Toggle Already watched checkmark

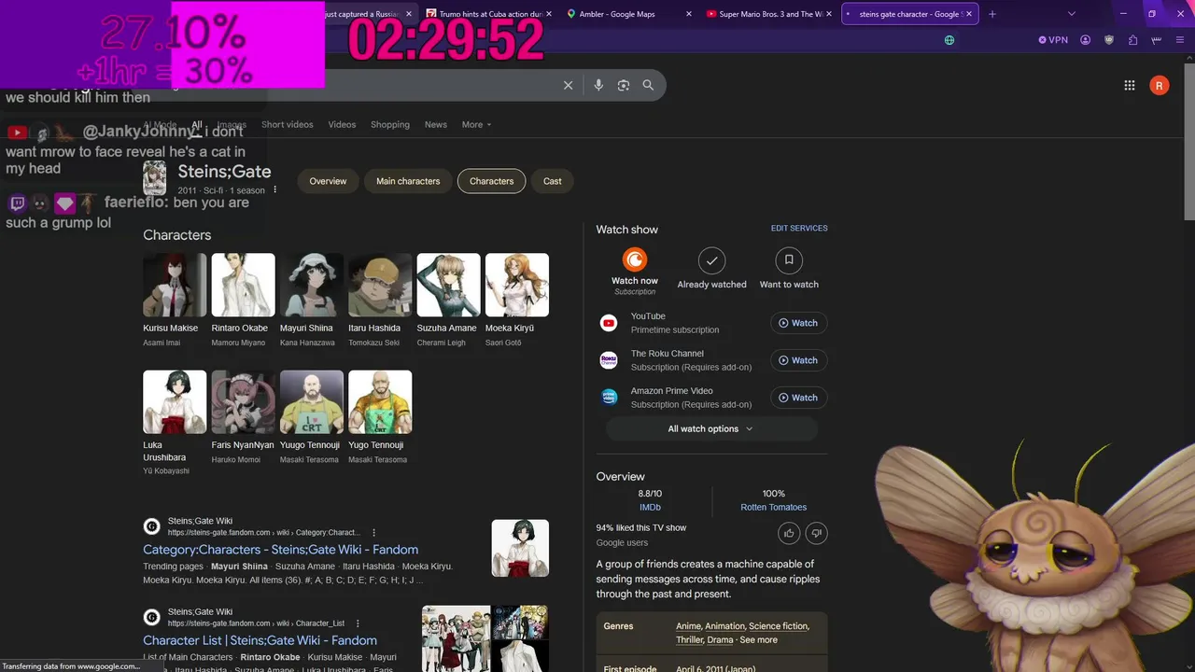tap(711, 259)
